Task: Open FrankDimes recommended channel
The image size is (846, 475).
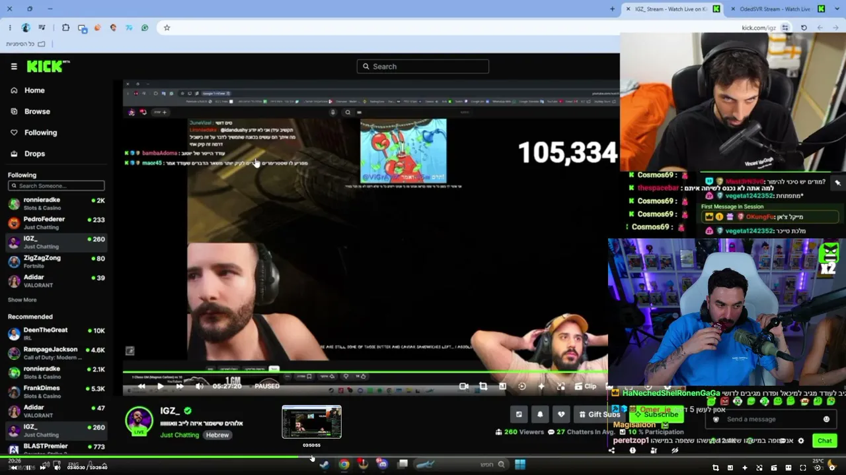Action: click(x=56, y=392)
